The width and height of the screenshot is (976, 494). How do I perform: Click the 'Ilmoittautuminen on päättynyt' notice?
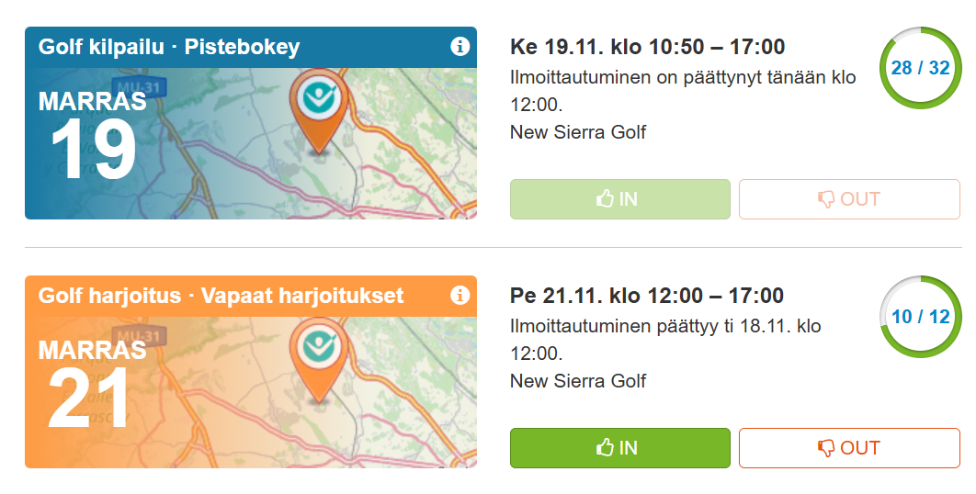point(682,91)
